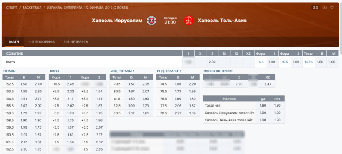The height and width of the screenshot is (154, 342).
Task: Switch to the 1-Я ПОЛОВИНА tab
Action: [41, 42]
